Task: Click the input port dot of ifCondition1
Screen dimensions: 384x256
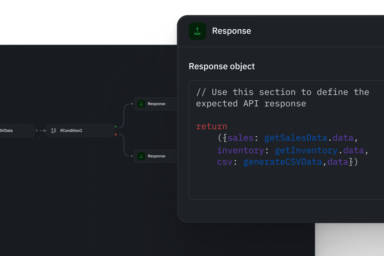Action: (44, 131)
